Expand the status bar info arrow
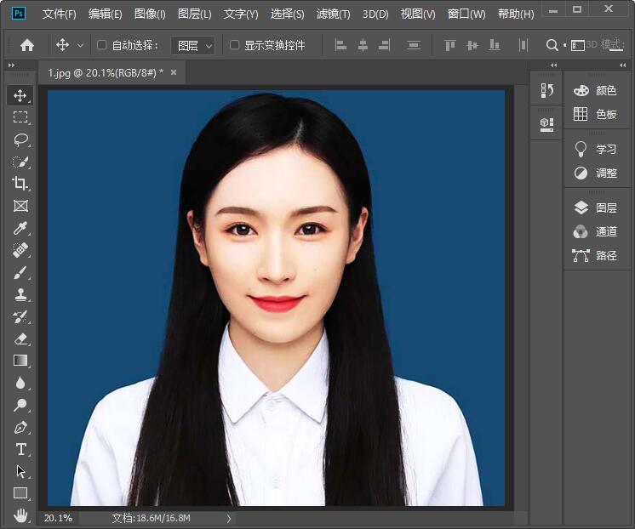Image resolution: width=635 pixels, height=529 pixels. click(227, 518)
